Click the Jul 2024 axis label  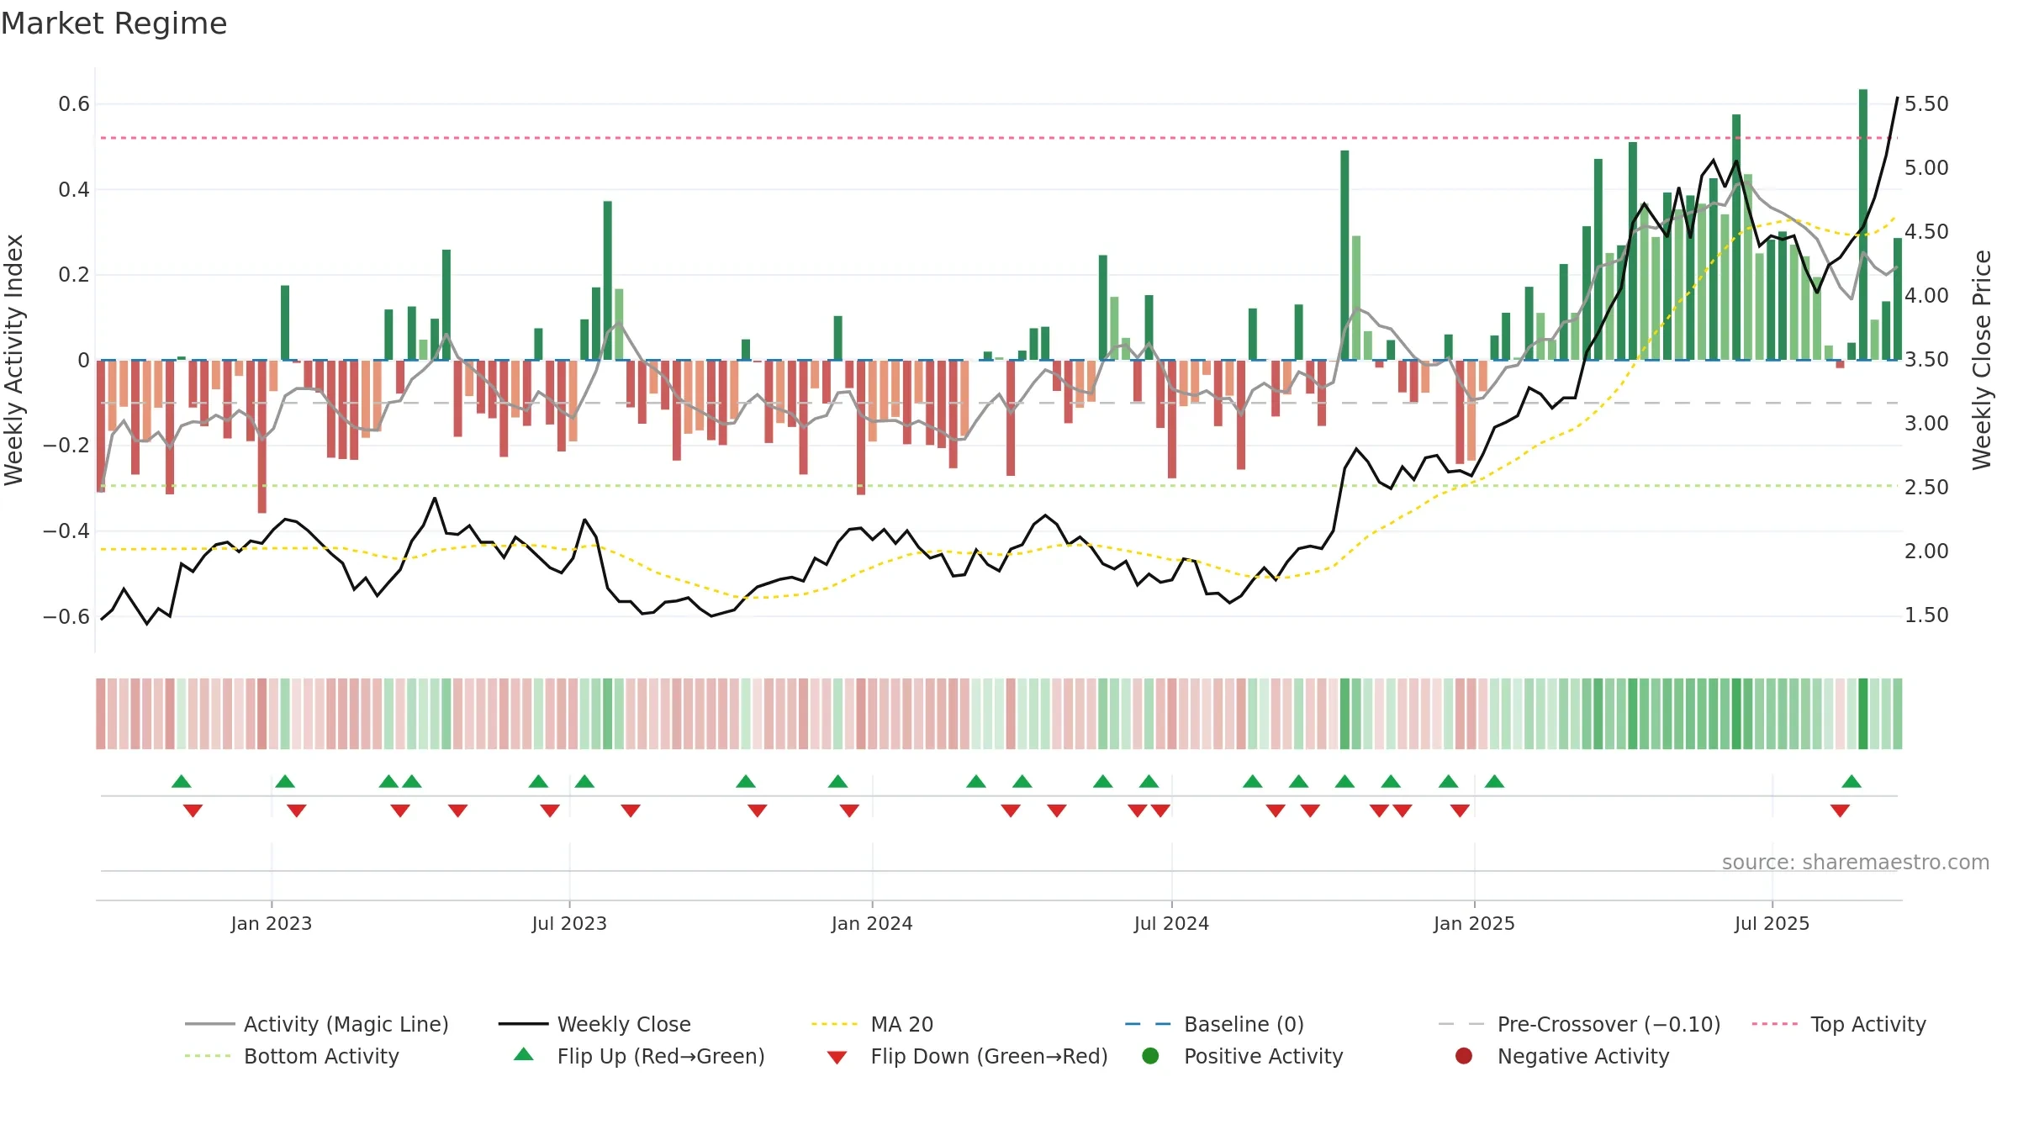pyautogui.click(x=1171, y=923)
